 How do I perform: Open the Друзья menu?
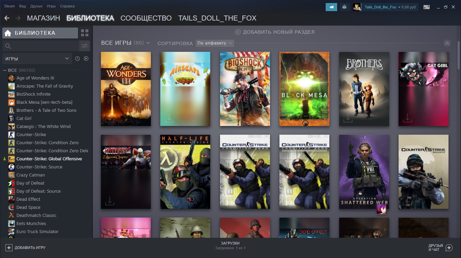(36, 6)
